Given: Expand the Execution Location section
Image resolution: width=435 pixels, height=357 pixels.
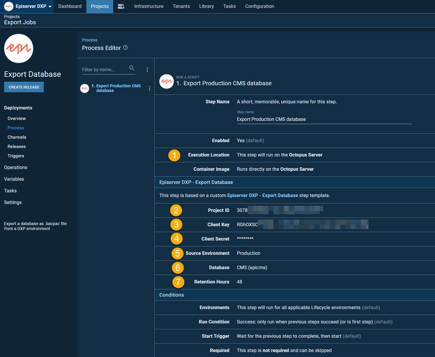Looking at the screenshot, I should coord(209,155).
